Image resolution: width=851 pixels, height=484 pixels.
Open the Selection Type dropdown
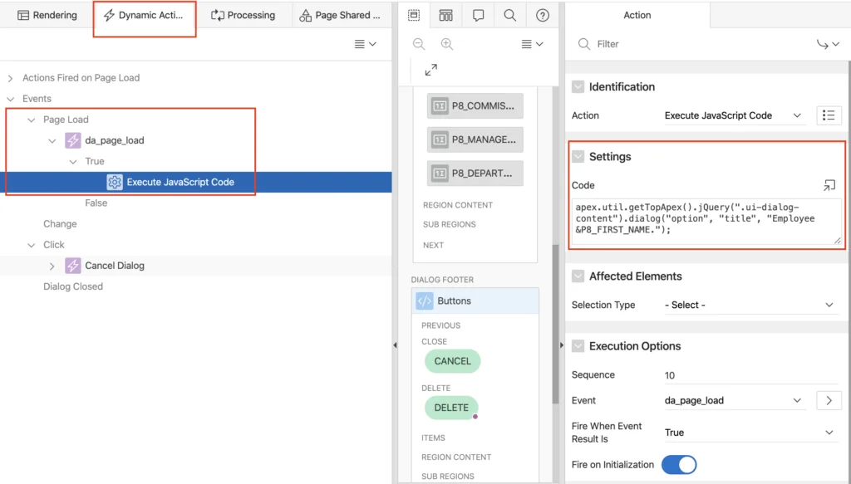click(x=750, y=306)
